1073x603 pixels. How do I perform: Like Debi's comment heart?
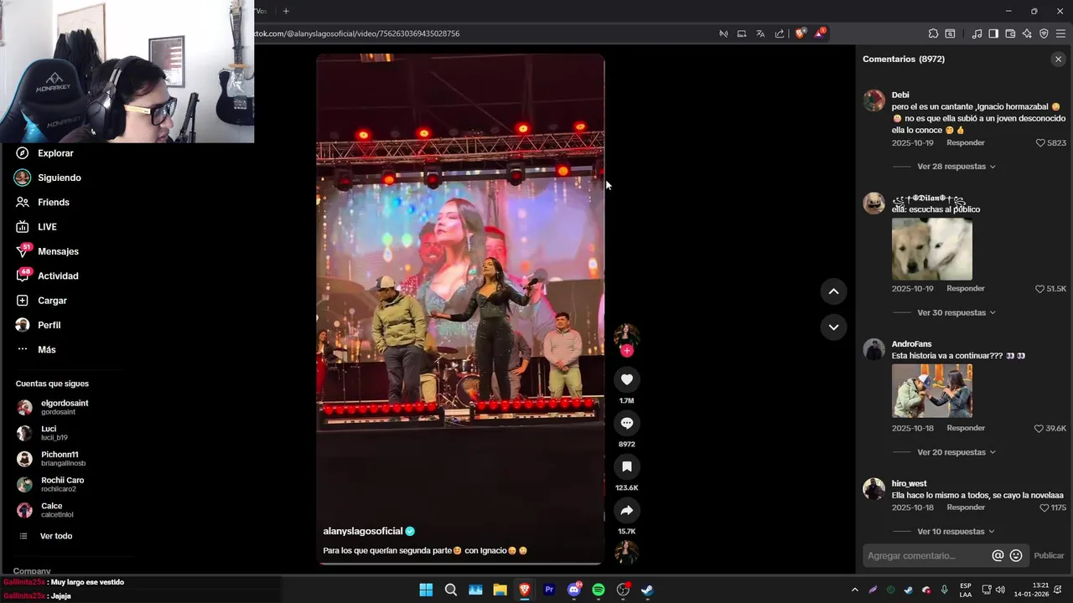pos(1040,143)
